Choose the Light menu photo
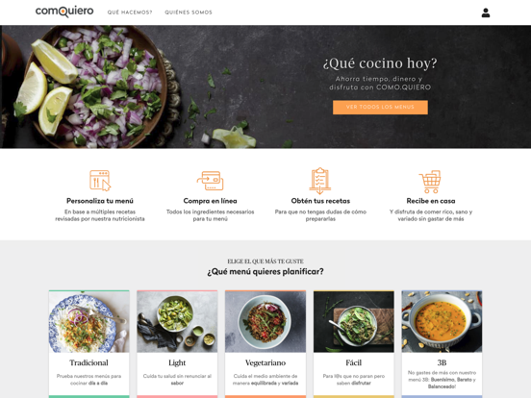The width and height of the screenshot is (531, 398). 177,321
